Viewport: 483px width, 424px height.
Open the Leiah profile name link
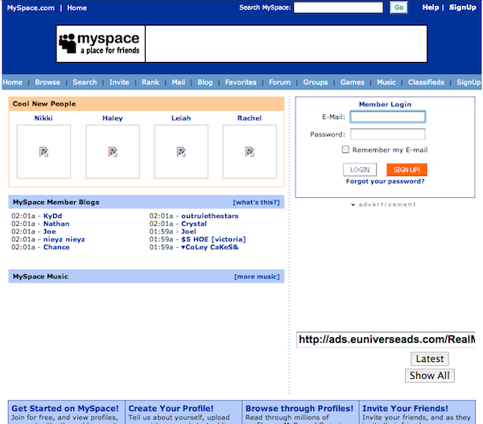tap(181, 118)
